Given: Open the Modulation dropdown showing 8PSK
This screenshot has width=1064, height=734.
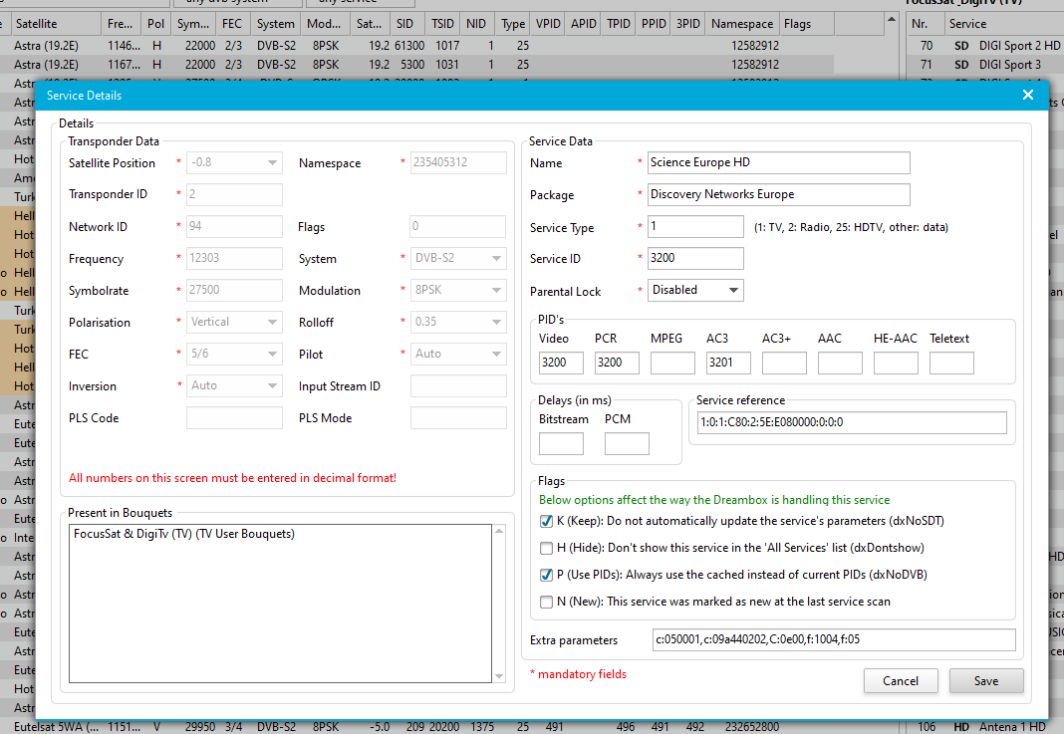Looking at the screenshot, I should 458,291.
